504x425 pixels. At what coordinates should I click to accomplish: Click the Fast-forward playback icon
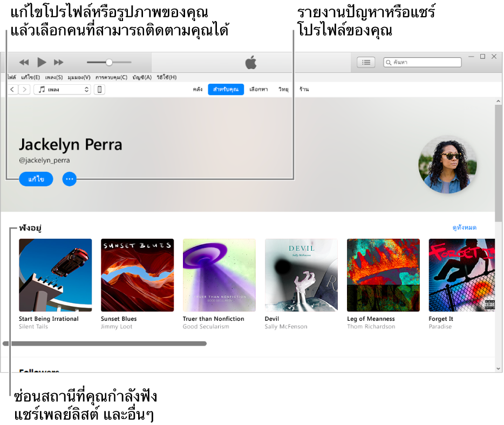[58, 62]
